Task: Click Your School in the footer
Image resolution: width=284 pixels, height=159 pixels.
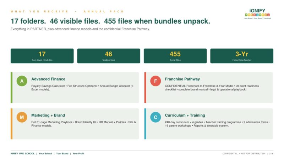Action: 45,154
